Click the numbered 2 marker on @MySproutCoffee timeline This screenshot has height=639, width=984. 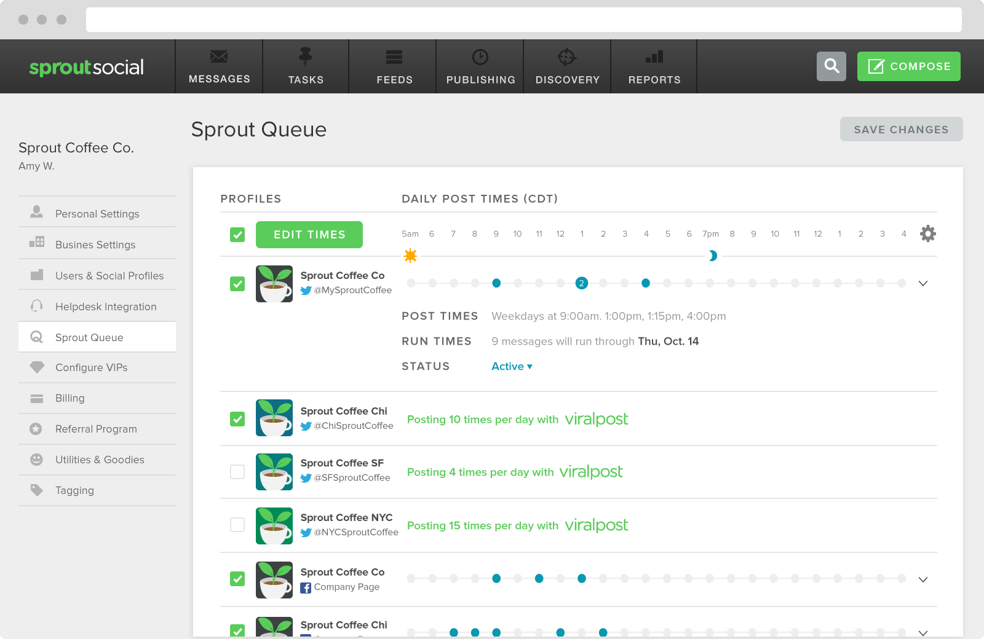582,283
